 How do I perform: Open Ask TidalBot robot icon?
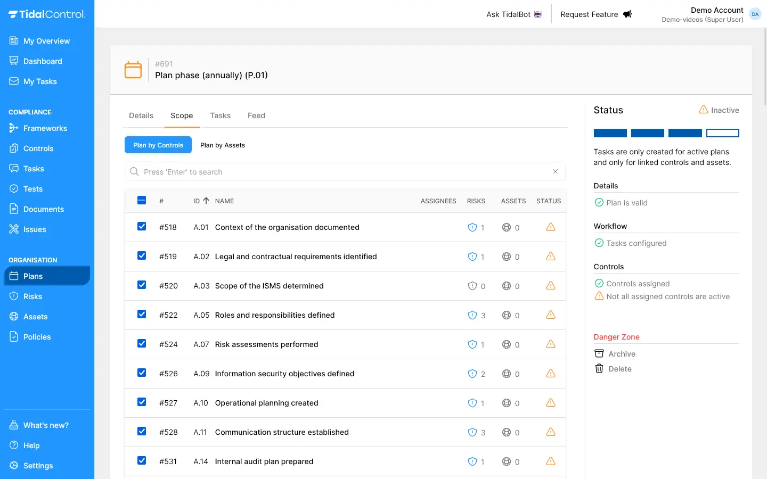click(538, 14)
